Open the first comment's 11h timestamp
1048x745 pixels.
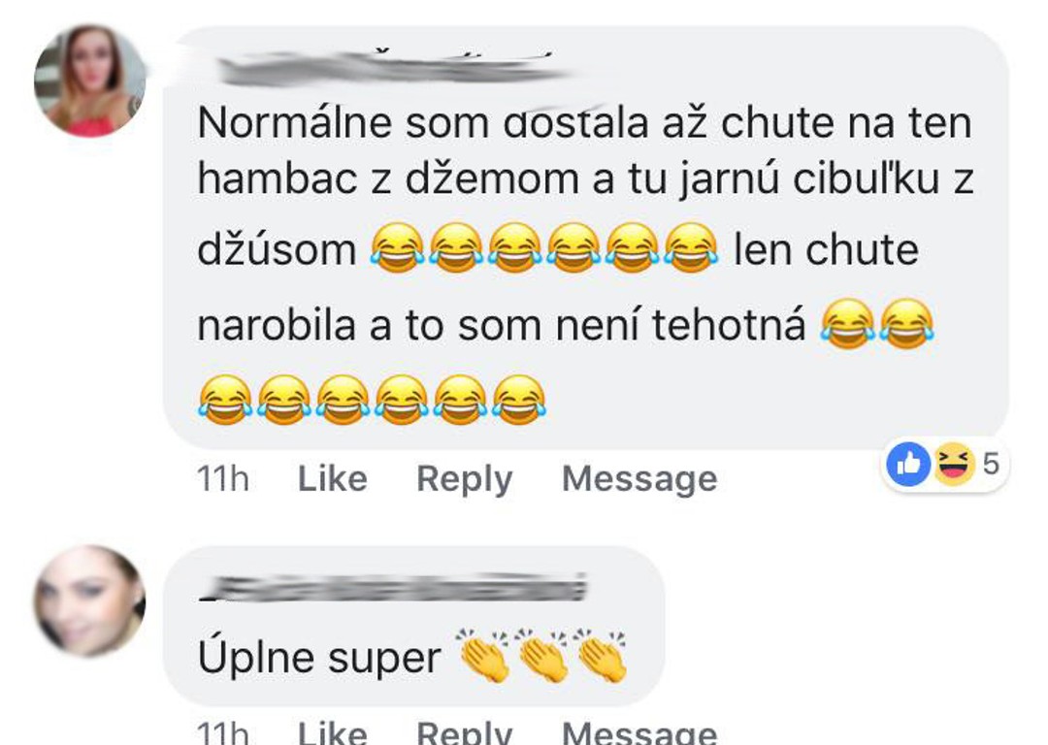tap(223, 479)
